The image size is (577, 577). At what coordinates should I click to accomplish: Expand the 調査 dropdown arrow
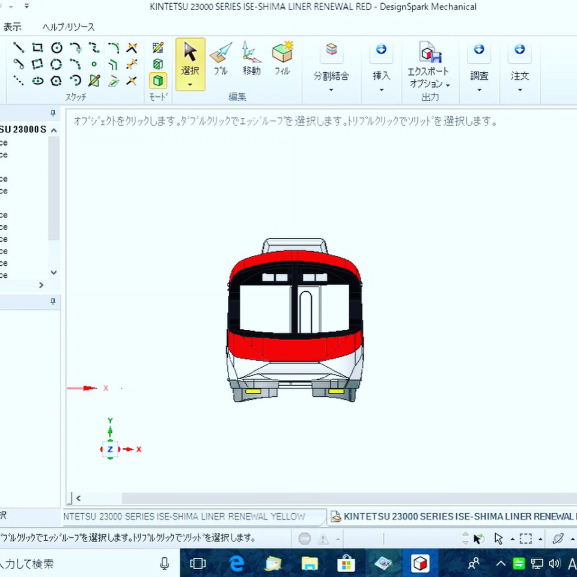click(479, 90)
